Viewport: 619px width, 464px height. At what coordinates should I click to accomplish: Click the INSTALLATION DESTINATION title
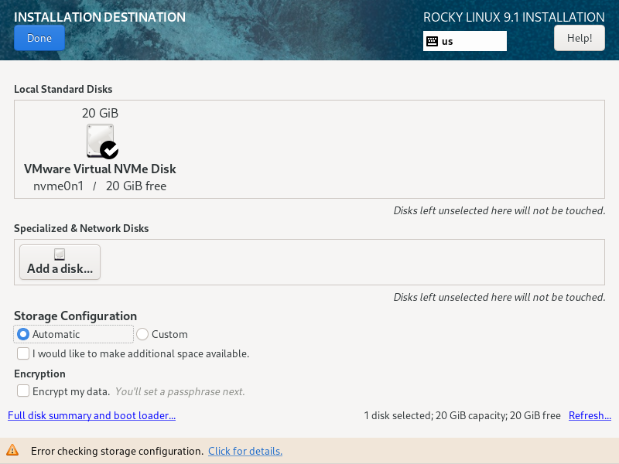tap(100, 17)
